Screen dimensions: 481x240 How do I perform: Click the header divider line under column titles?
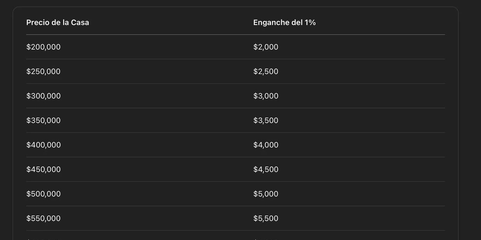(x=235, y=34)
